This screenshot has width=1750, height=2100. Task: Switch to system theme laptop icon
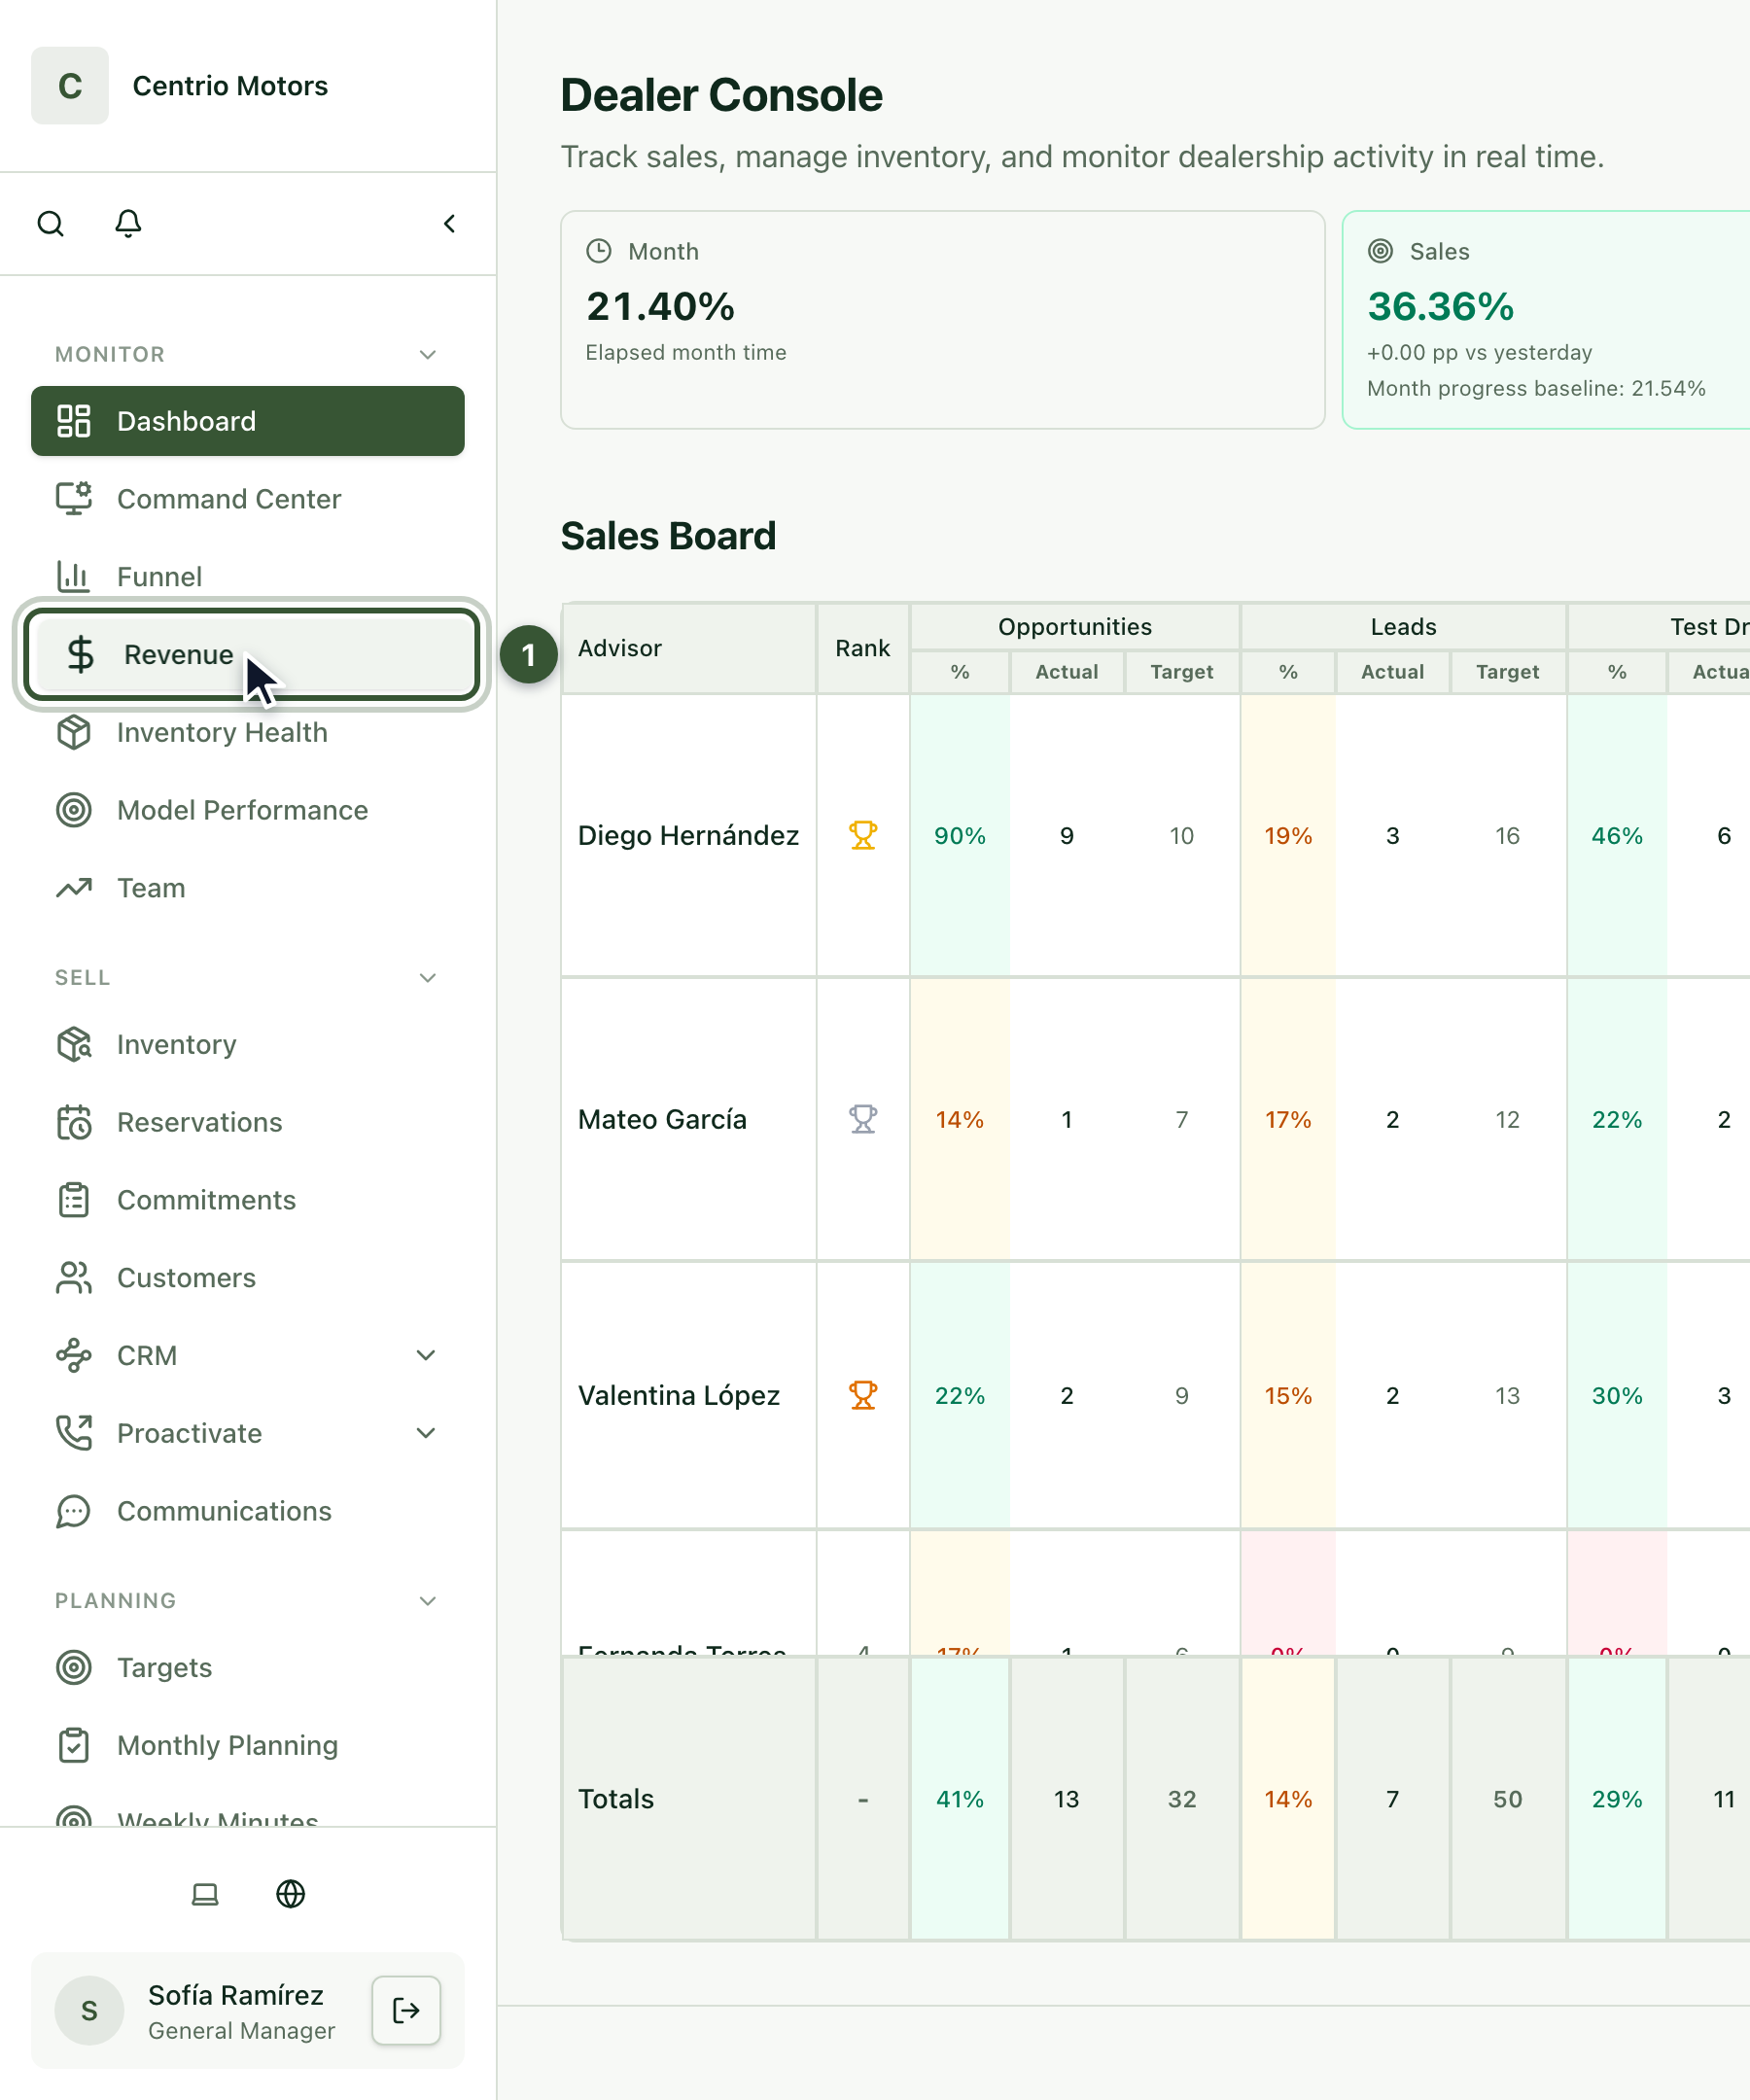coord(205,1894)
